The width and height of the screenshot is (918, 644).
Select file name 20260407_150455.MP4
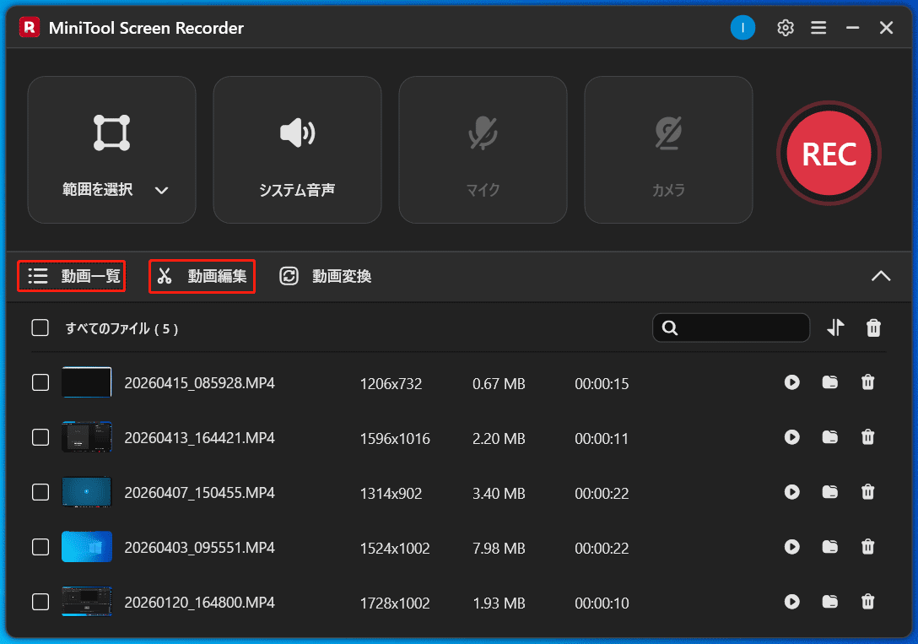click(200, 493)
